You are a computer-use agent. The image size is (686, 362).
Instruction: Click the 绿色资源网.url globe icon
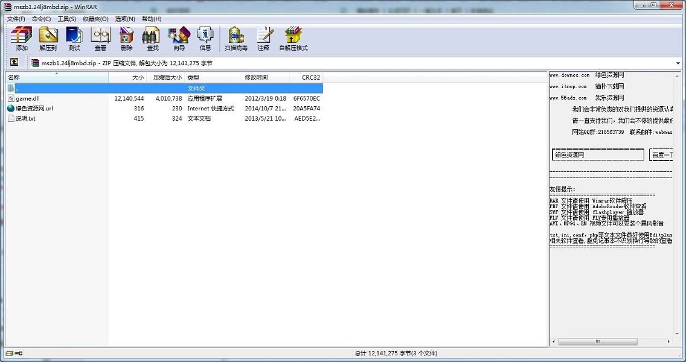[x=11, y=109]
